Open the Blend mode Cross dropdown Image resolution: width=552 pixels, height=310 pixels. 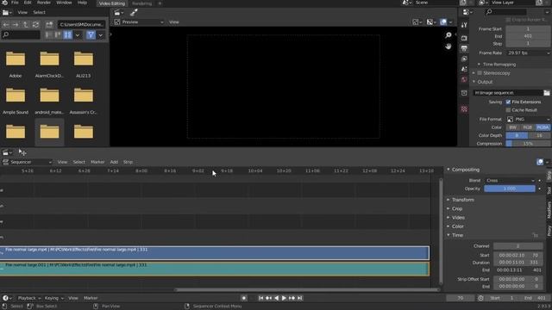click(510, 180)
